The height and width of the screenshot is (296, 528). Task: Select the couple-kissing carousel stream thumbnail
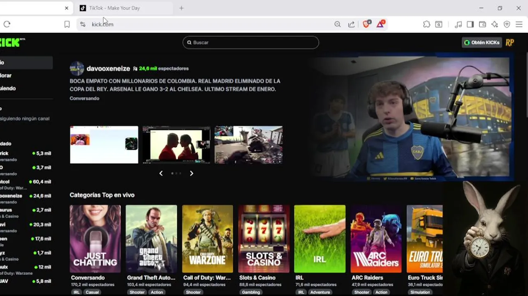(176, 145)
